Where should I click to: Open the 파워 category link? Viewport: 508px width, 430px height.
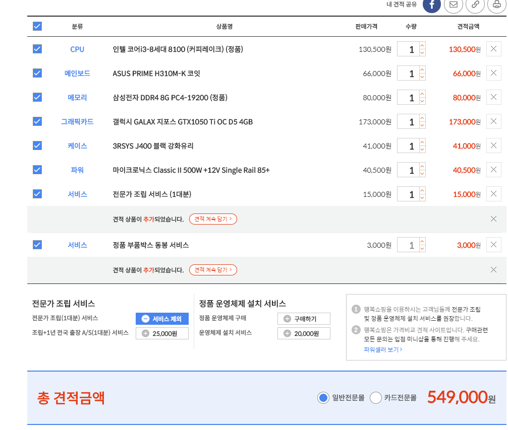click(x=77, y=170)
